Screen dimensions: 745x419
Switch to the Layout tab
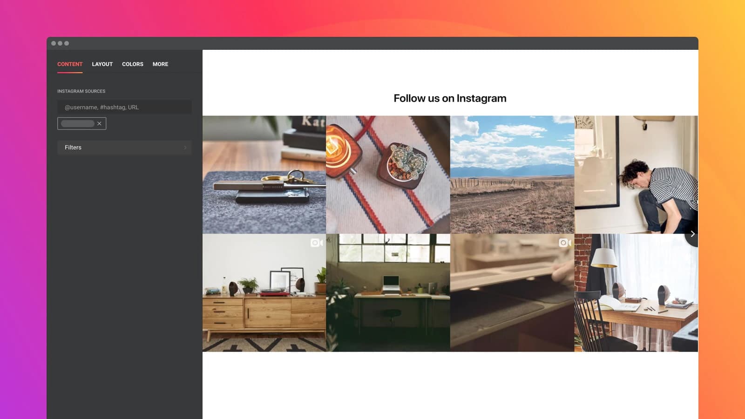point(102,64)
